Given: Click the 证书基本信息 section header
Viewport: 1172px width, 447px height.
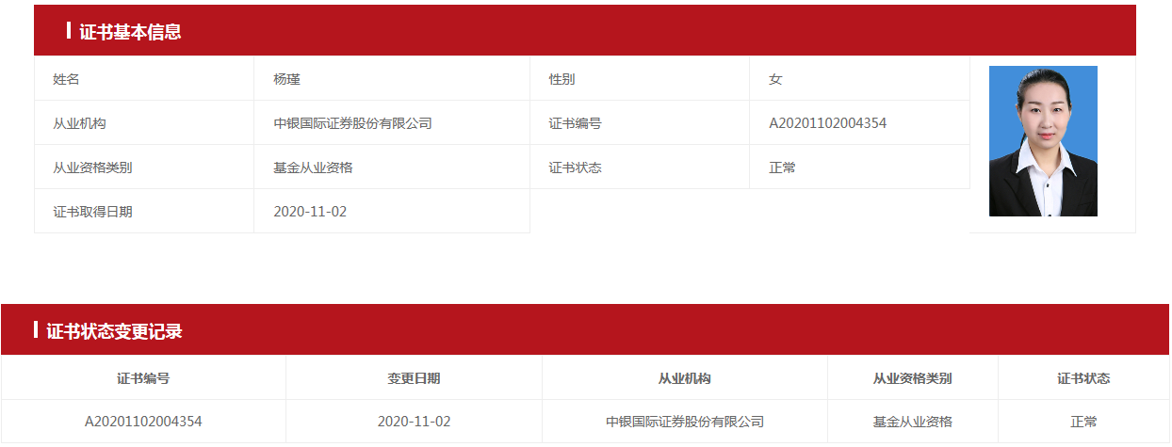Looking at the screenshot, I should point(130,32).
